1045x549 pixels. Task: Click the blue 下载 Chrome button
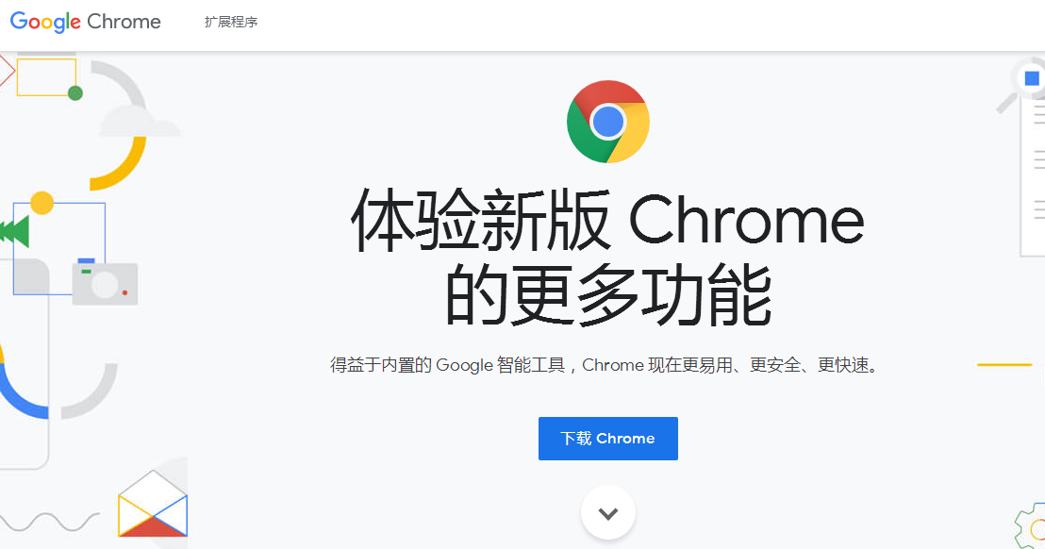coord(607,439)
